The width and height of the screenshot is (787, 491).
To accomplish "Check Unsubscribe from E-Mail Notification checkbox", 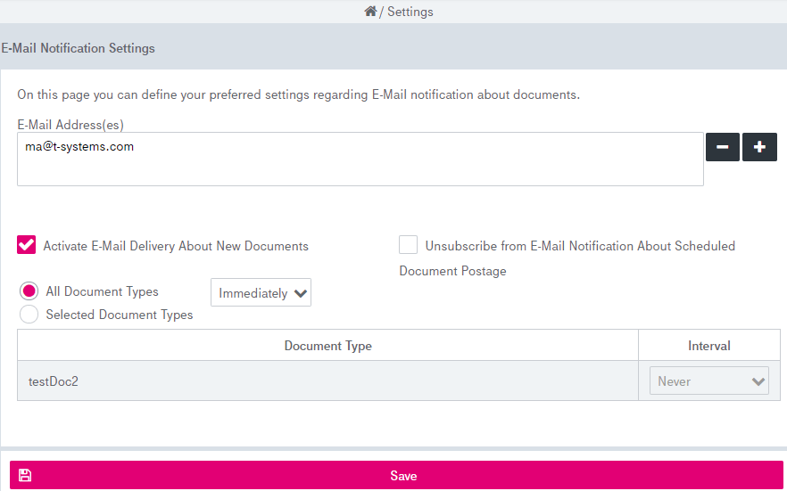I will click(408, 245).
